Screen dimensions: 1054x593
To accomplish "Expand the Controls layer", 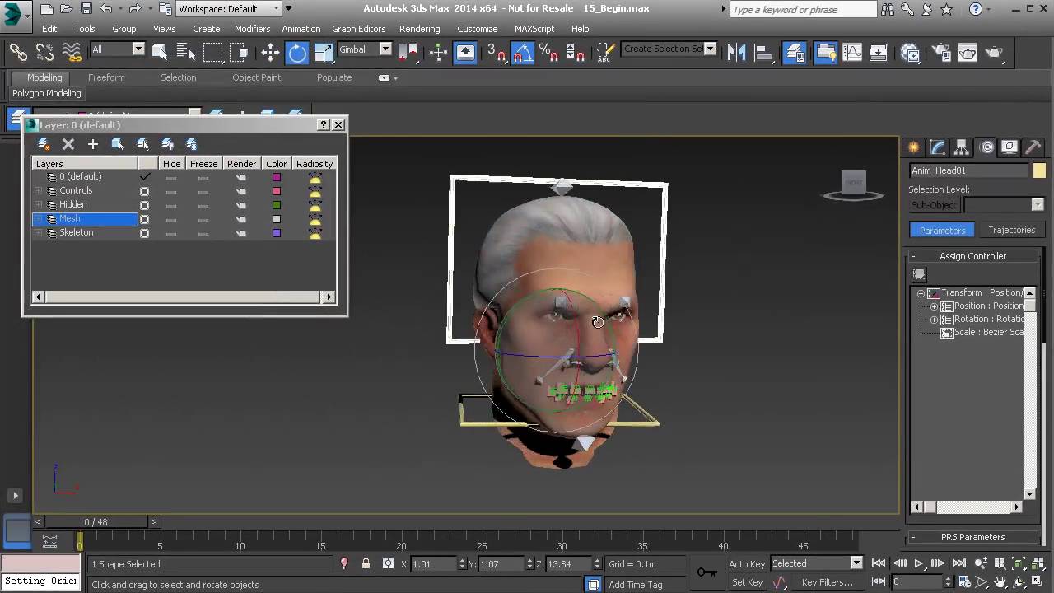I will 38,191.
